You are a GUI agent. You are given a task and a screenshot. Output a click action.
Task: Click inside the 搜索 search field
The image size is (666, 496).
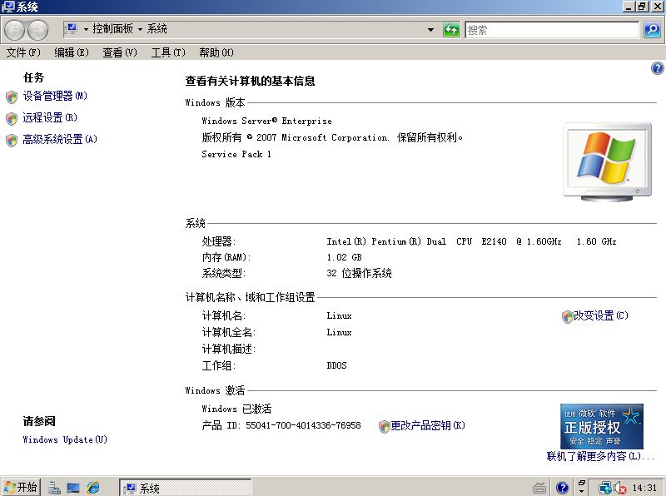pos(552,30)
